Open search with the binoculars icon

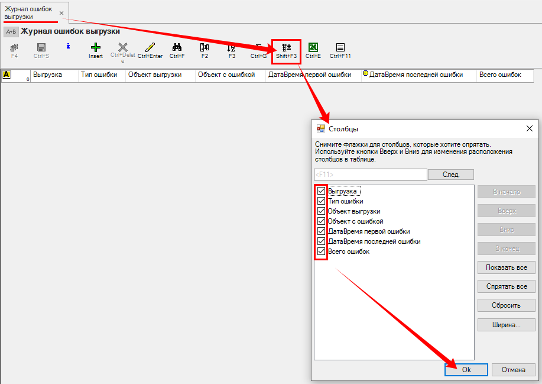(177, 47)
